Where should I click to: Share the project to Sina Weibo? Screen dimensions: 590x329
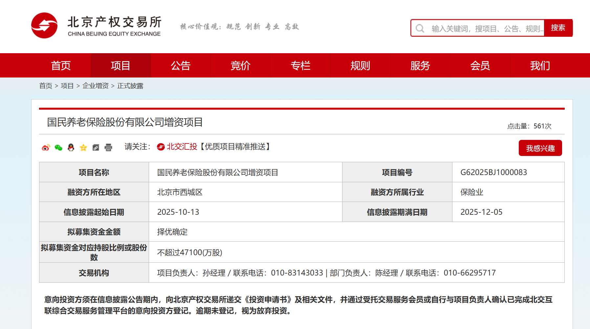pyautogui.click(x=46, y=148)
